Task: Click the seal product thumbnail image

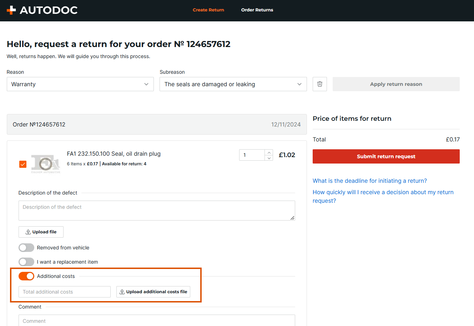Action: click(x=45, y=164)
